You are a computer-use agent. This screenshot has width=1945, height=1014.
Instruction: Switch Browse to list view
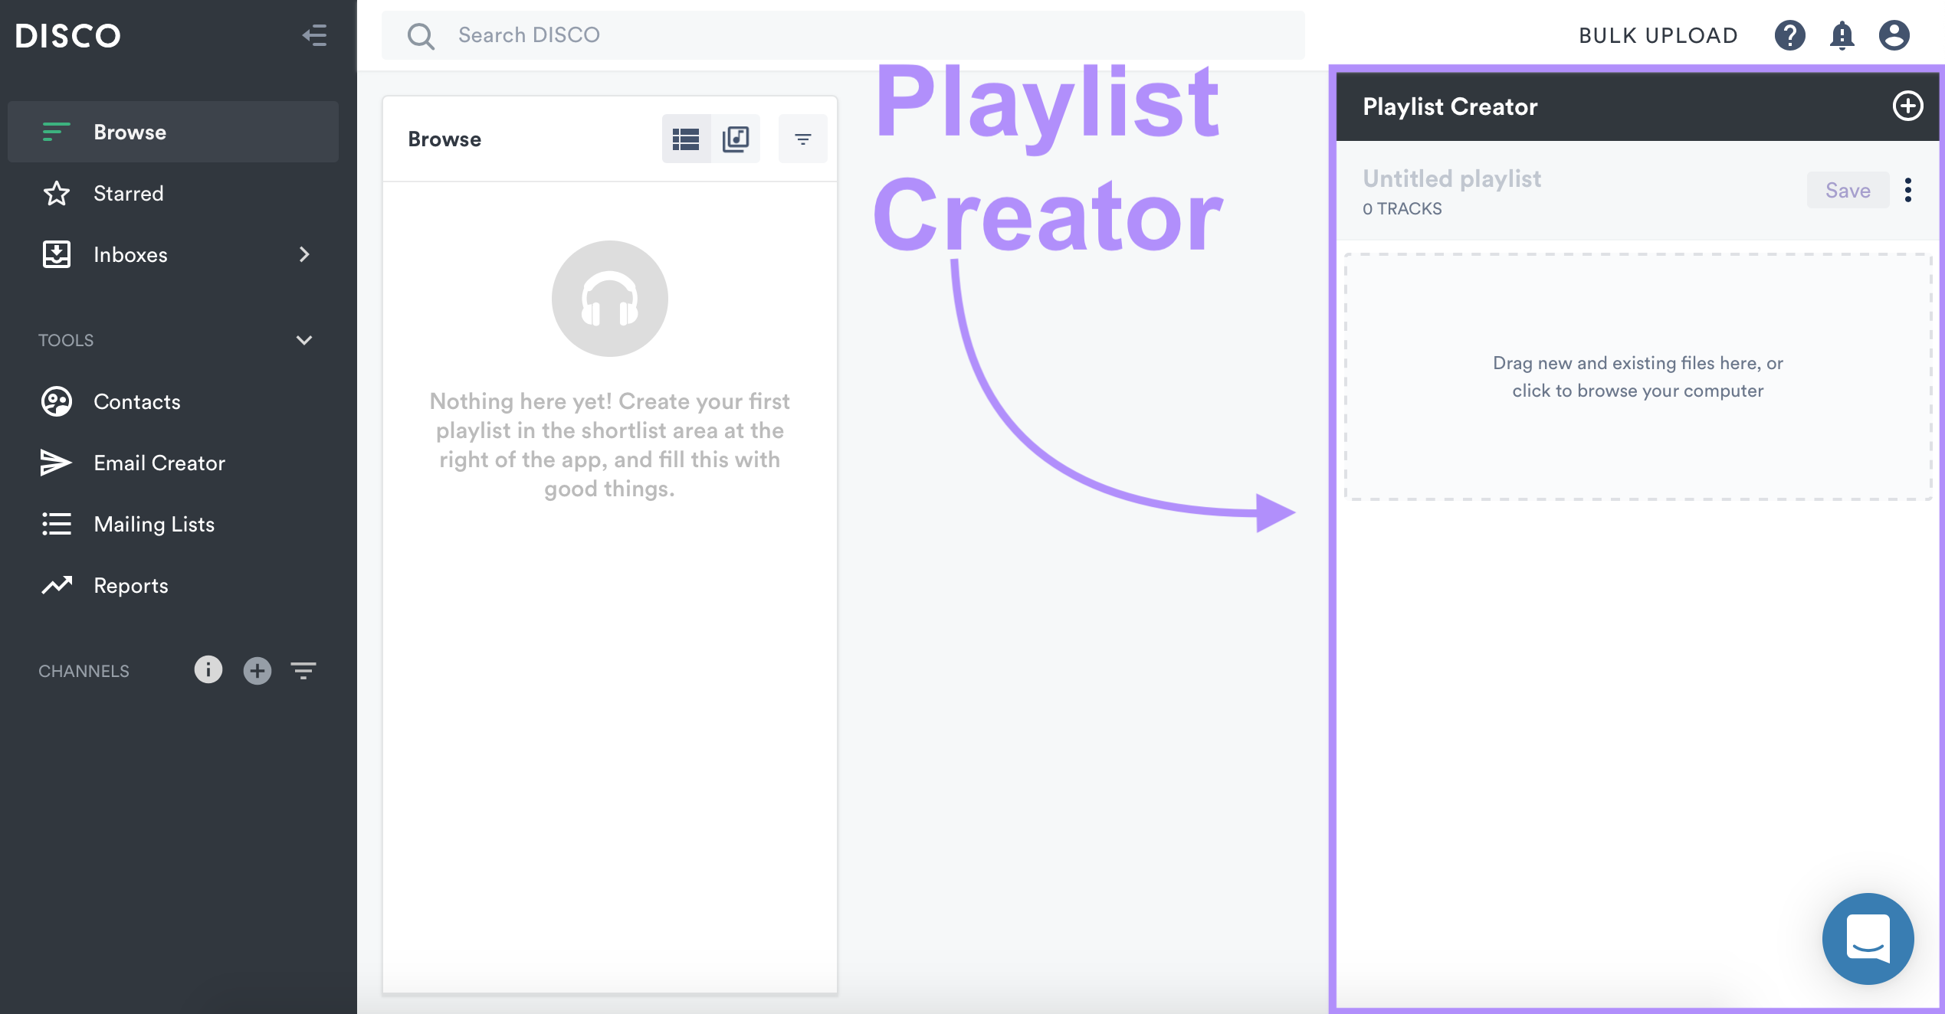686,139
